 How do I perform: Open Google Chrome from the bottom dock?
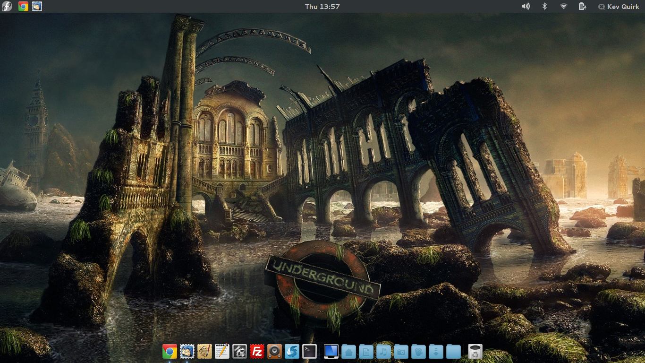[x=170, y=351]
